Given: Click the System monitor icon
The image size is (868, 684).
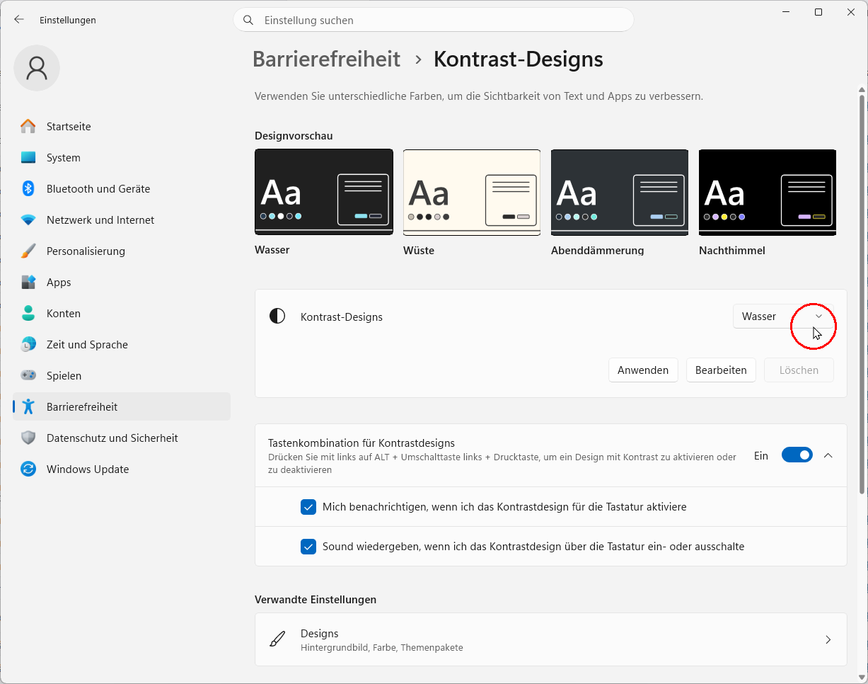Looking at the screenshot, I should pyautogui.click(x=28, y=158).
